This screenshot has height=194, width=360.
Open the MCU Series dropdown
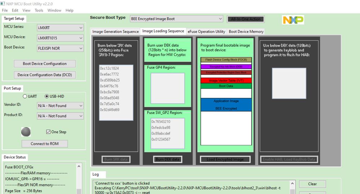click(60, 28)
